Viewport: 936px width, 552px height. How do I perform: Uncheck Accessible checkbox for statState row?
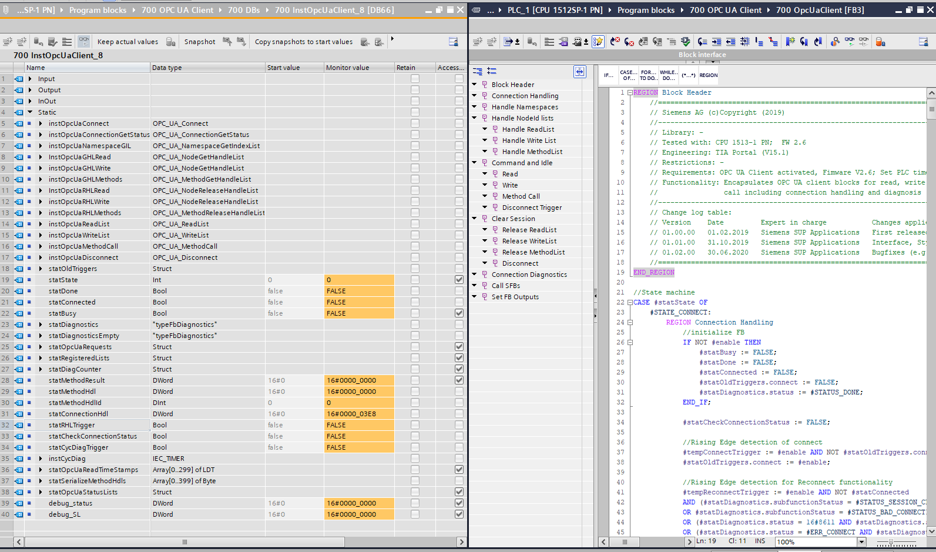coord(459,280)
